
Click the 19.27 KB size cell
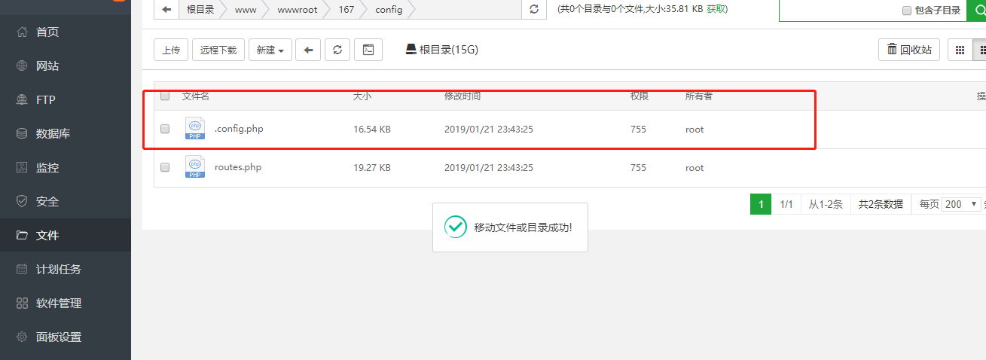click(x=372, y=168)
